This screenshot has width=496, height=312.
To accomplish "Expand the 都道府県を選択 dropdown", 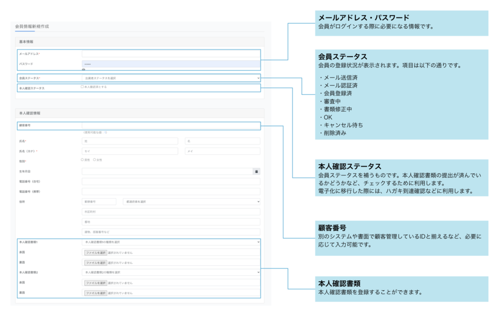I will coord(191,202).
